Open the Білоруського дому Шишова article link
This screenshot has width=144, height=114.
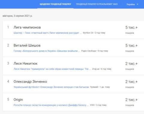47,51
